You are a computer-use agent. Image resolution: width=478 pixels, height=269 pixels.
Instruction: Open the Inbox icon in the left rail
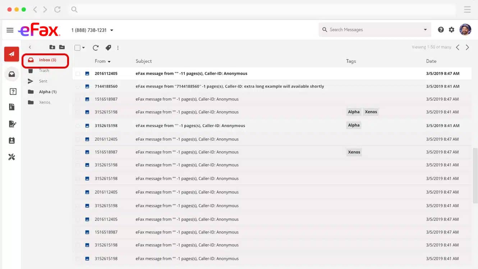[11, 74]
